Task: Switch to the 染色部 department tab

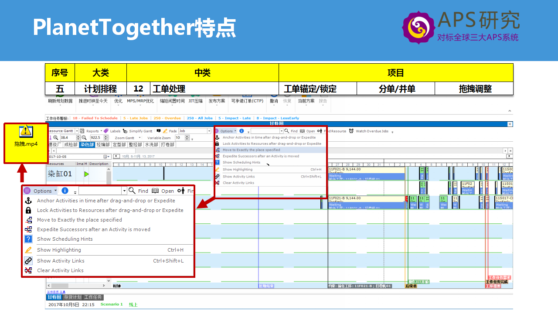Action: [x=87, y=144]
